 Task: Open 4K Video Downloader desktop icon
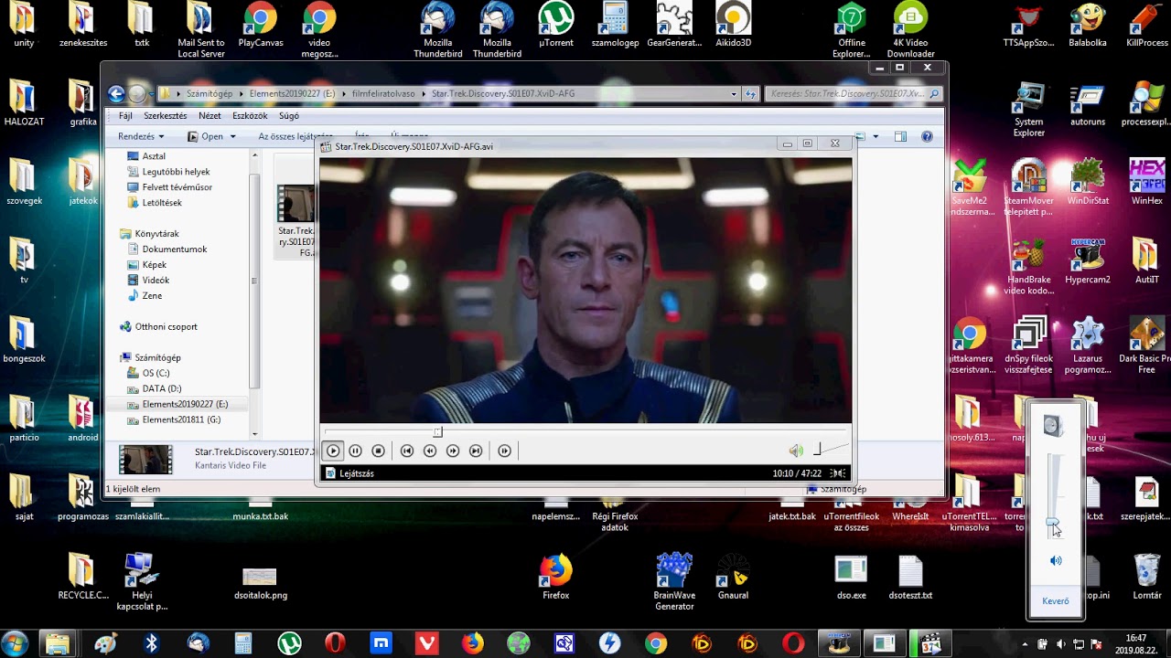[x=910, y=30]
